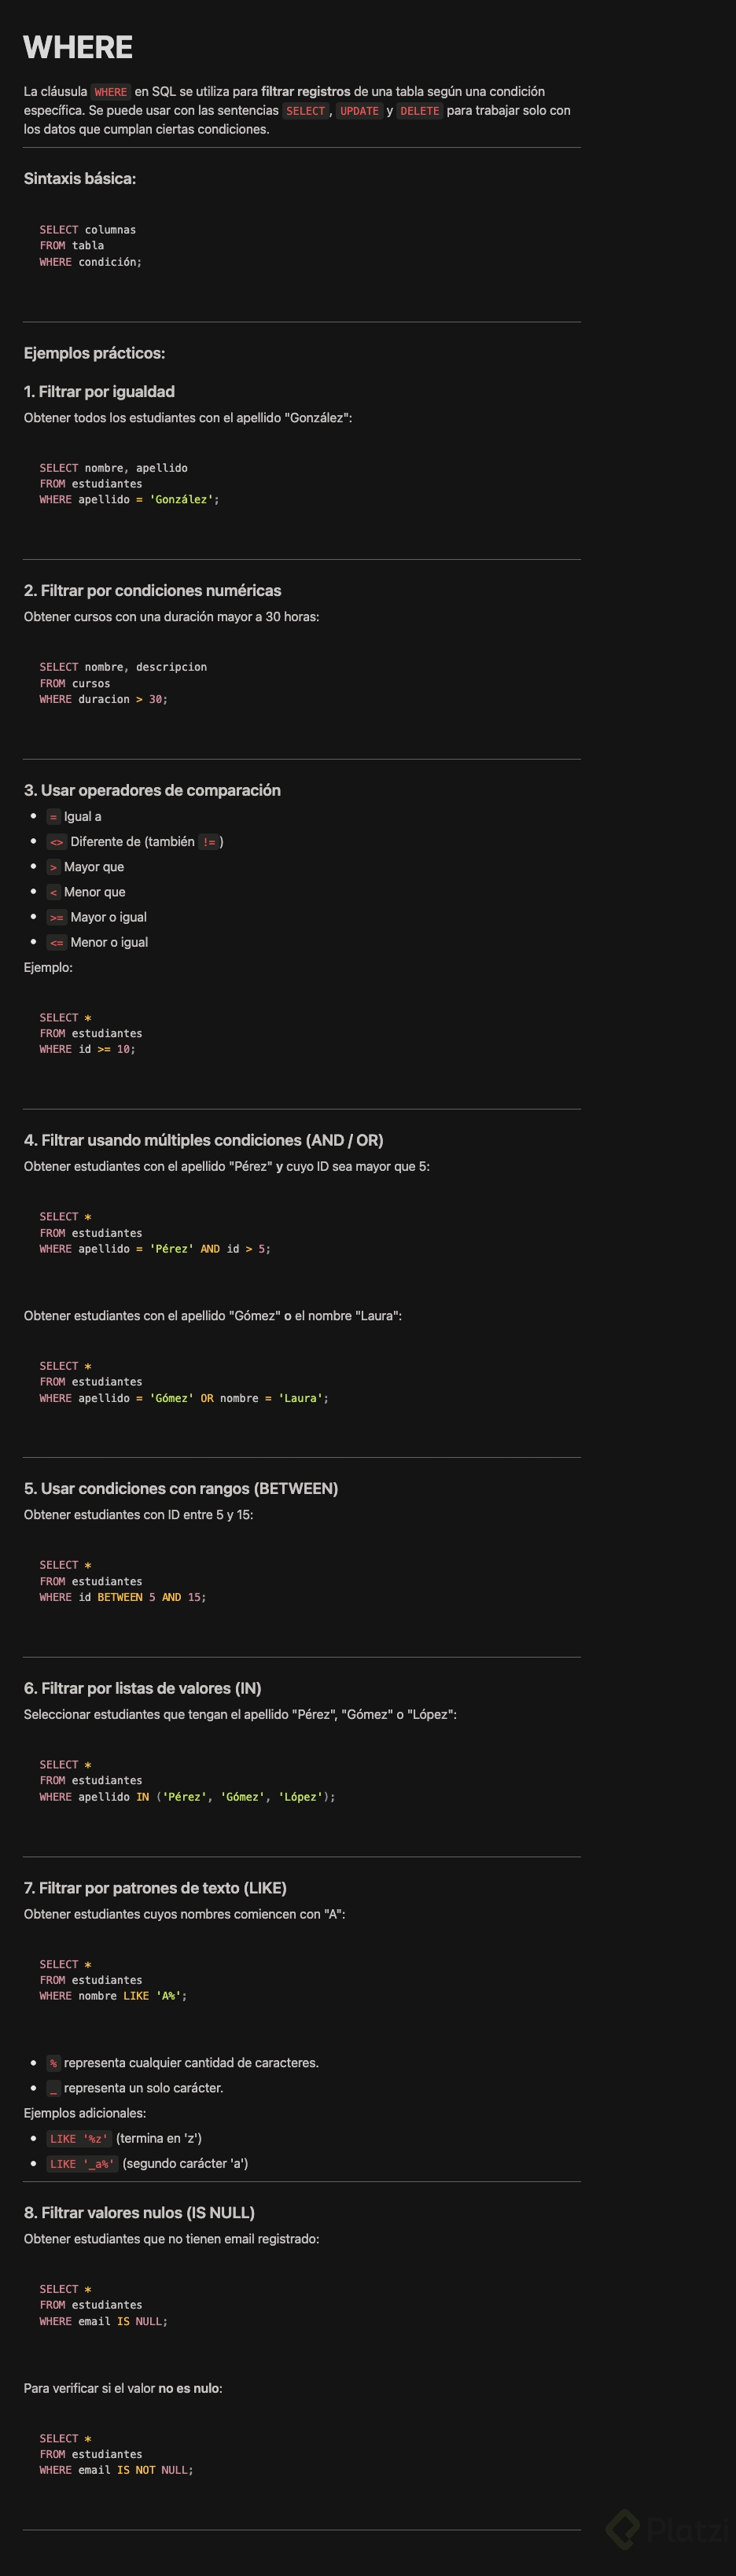Click heading 1. Filtrar por igualdad
The height and width of the screenshot is (2576, 736).
pyautogui.click(x=99, y=392)
